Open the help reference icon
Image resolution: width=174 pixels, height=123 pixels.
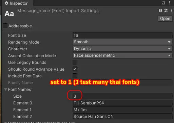(x=160, y=10)
